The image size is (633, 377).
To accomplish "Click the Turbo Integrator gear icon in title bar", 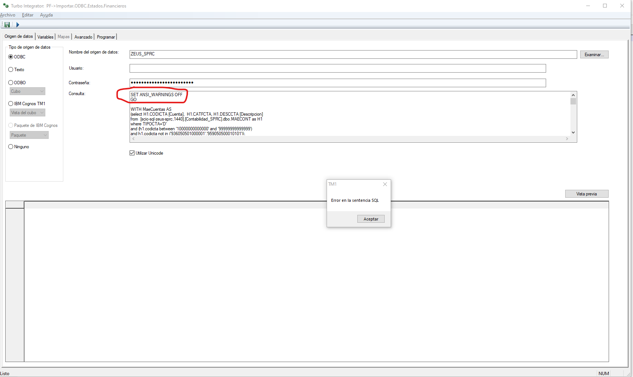I will tap(6, 6).
